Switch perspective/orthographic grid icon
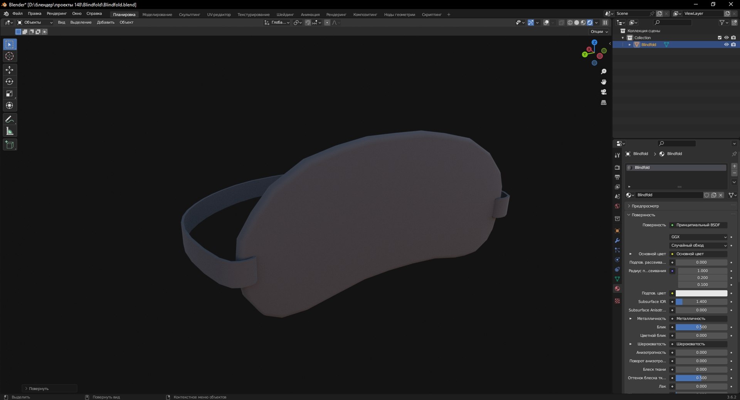 pos(604,102)
